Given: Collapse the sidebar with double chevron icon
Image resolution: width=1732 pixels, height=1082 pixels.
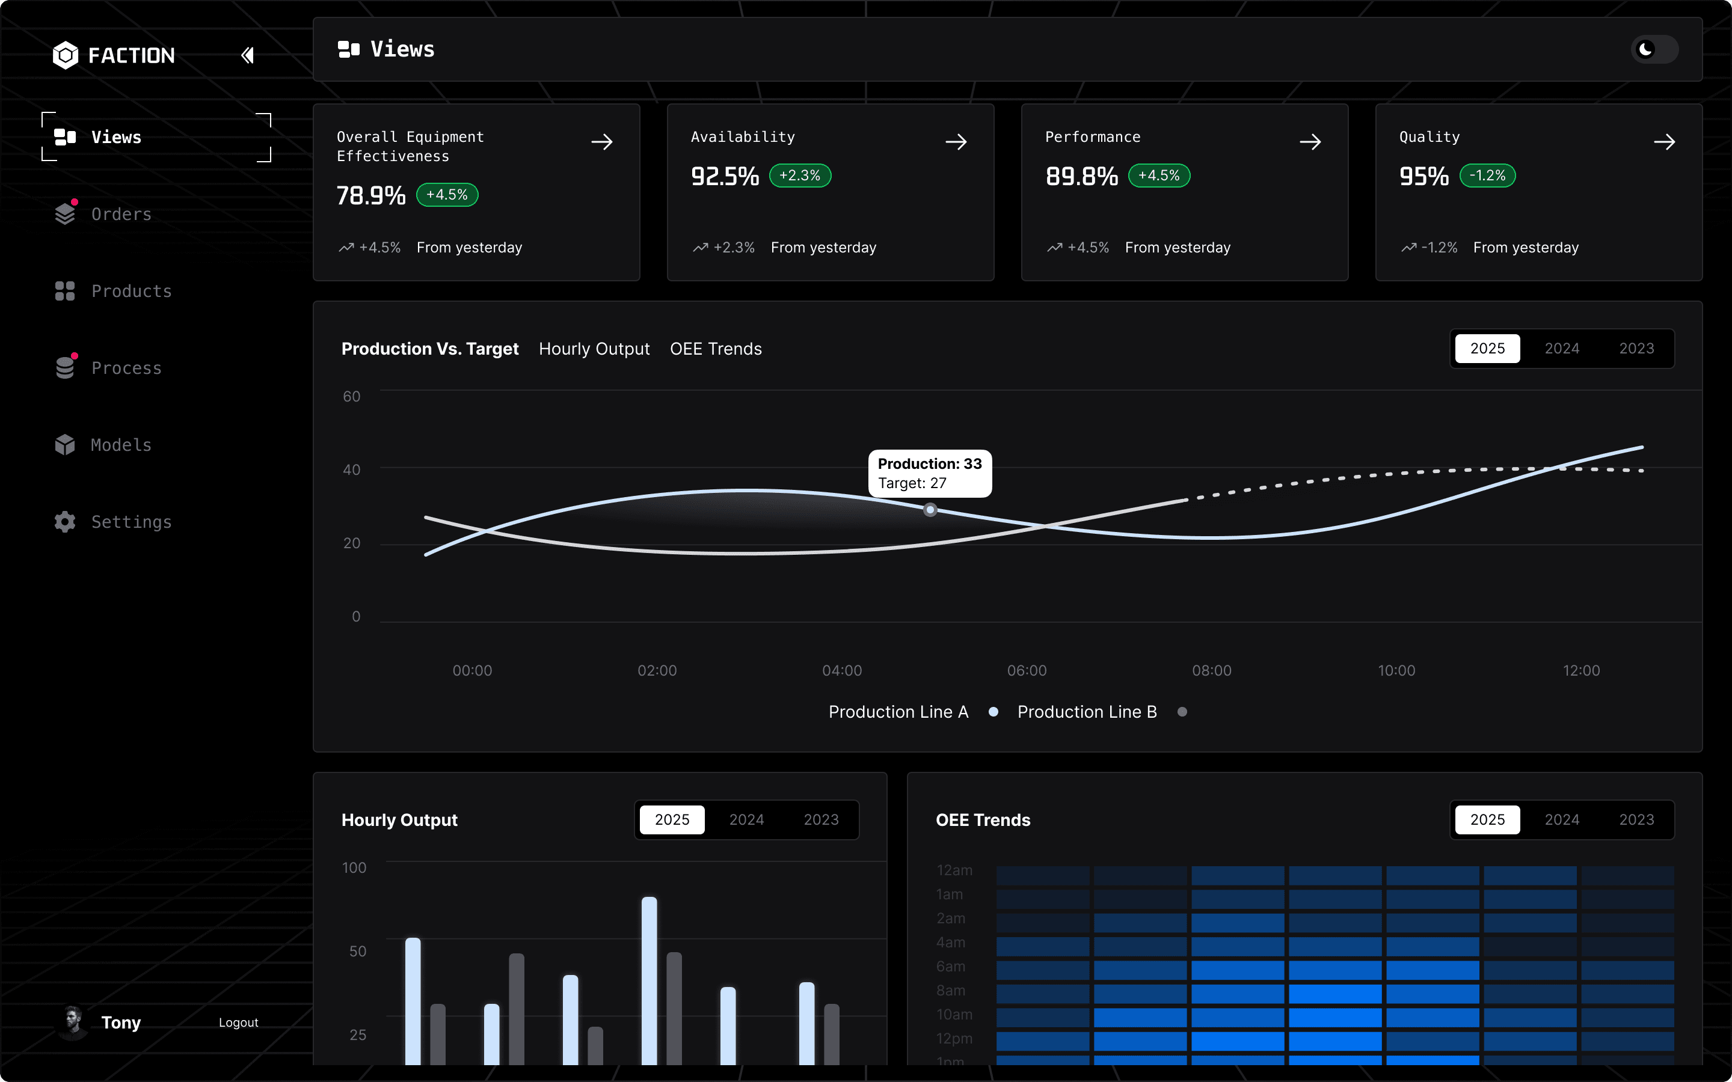Looking at the screenshot, I should pyautogui.click(x=247, y=55).
